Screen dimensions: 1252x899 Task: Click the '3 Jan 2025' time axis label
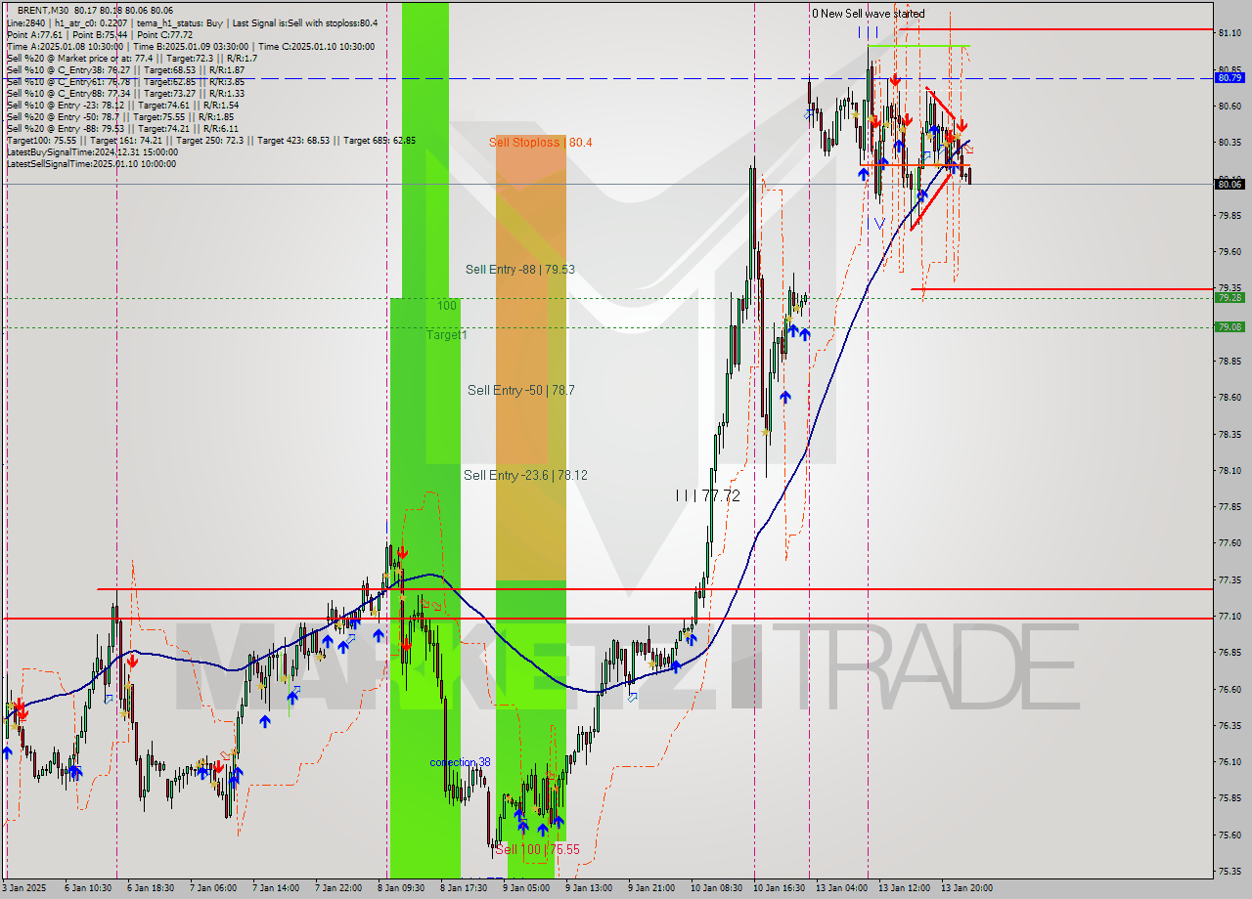coord(24,888)
